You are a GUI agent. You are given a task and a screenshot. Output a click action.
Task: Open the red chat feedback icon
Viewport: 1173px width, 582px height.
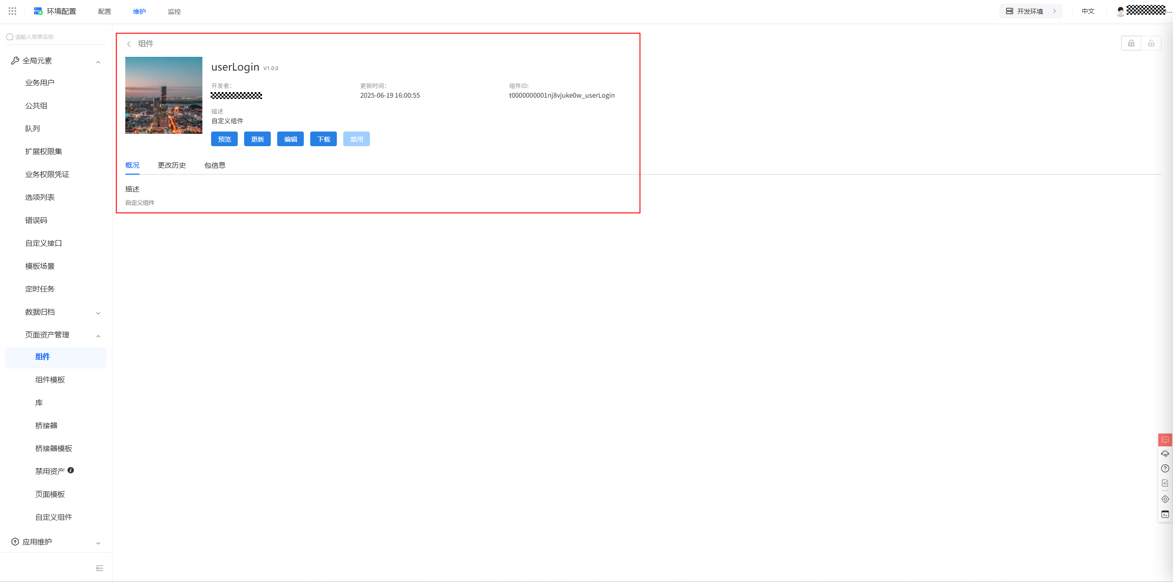(1165, 440)
